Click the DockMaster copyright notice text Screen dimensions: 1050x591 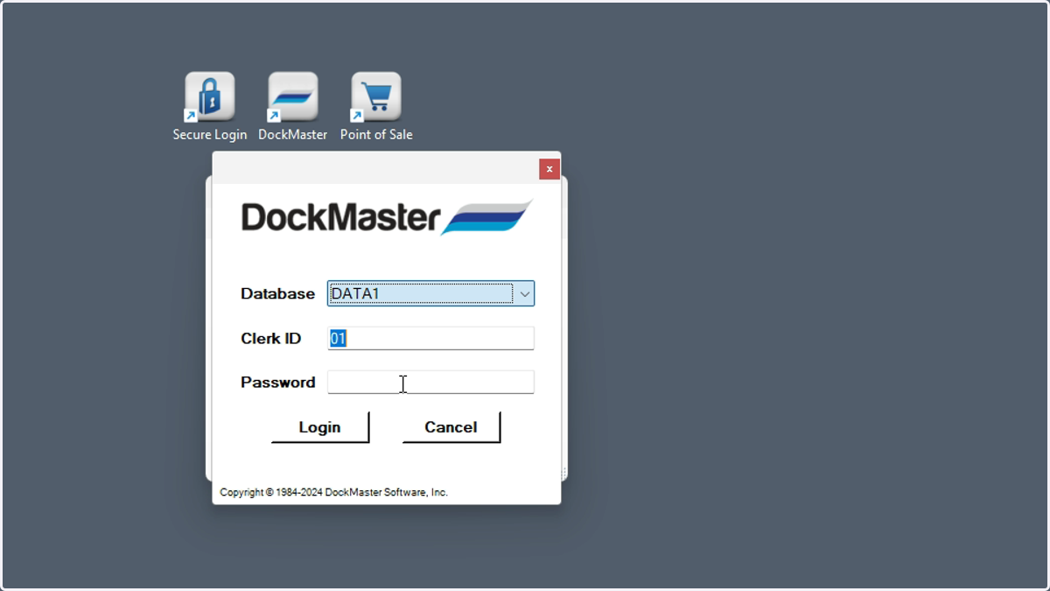point(334,492)
